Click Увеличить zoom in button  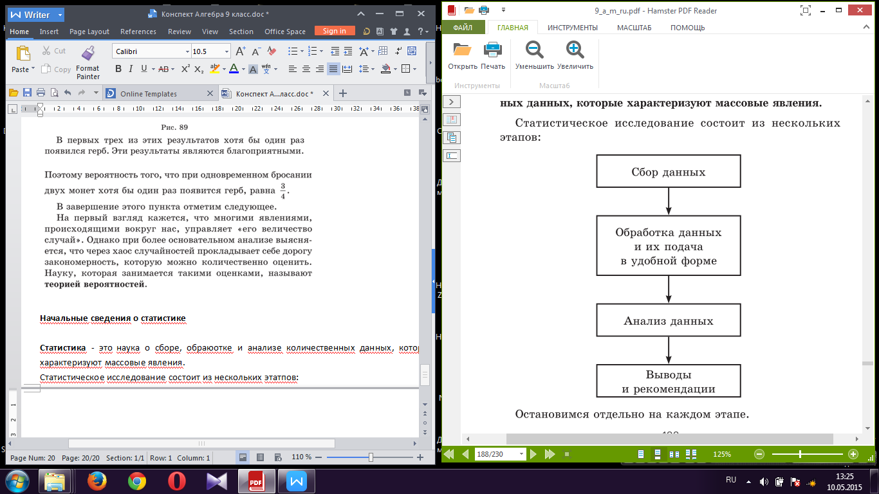[x=575, y=56]
